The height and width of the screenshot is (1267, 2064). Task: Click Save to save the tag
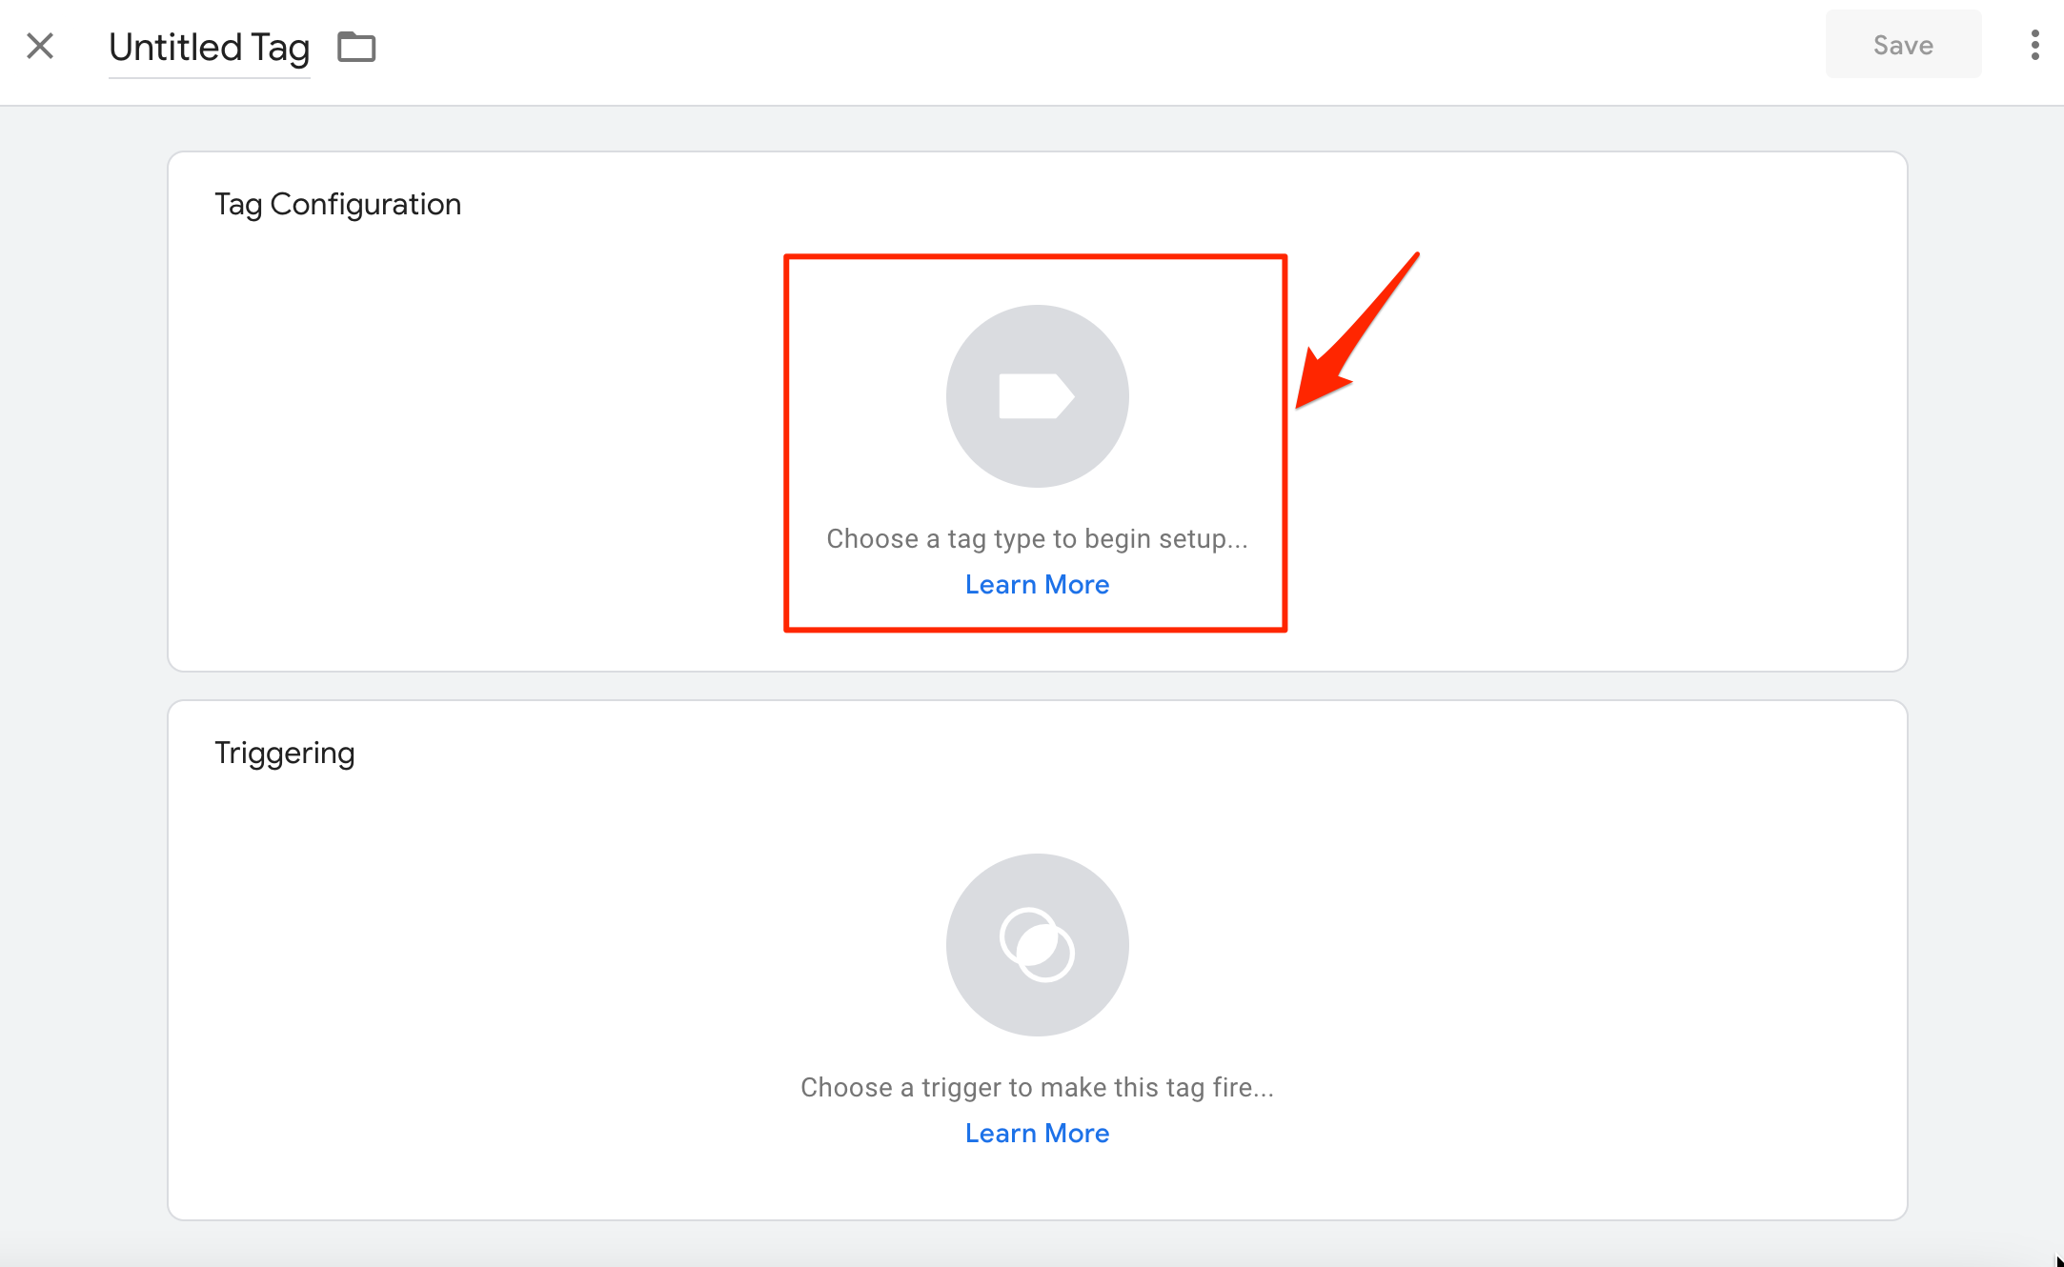click(1902, 44)
